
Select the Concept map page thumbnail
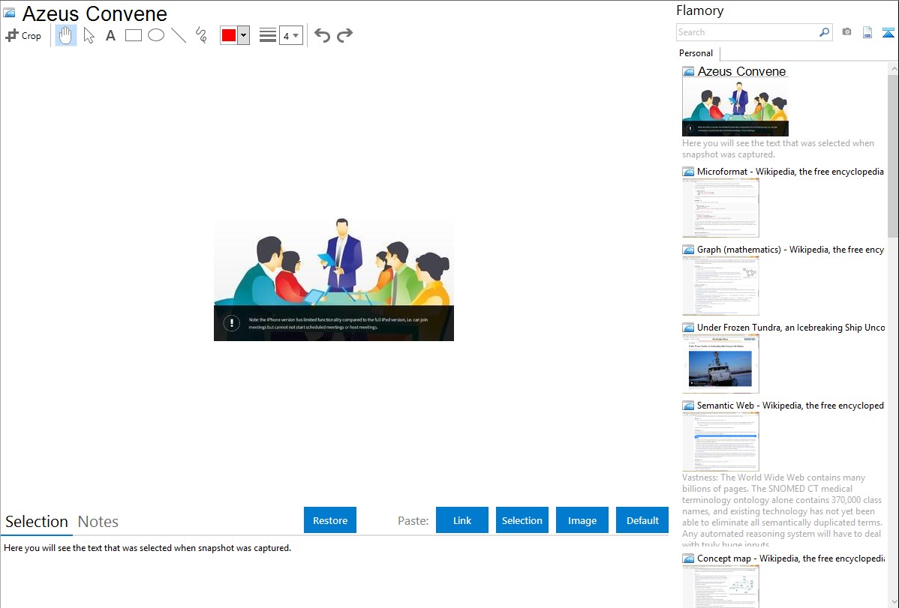[720, 586]
